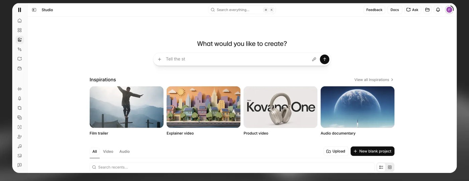This screenshot has height=181, width=469.
Task: Open the Explainer video inspiration thumbnail
Action: coord(203,107)
